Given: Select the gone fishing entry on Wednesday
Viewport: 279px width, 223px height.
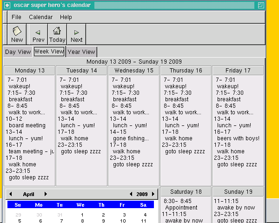Looking at the screenshot, I should pos(131,138).
